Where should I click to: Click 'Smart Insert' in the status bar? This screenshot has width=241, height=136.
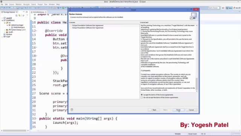tap(192, 134)
